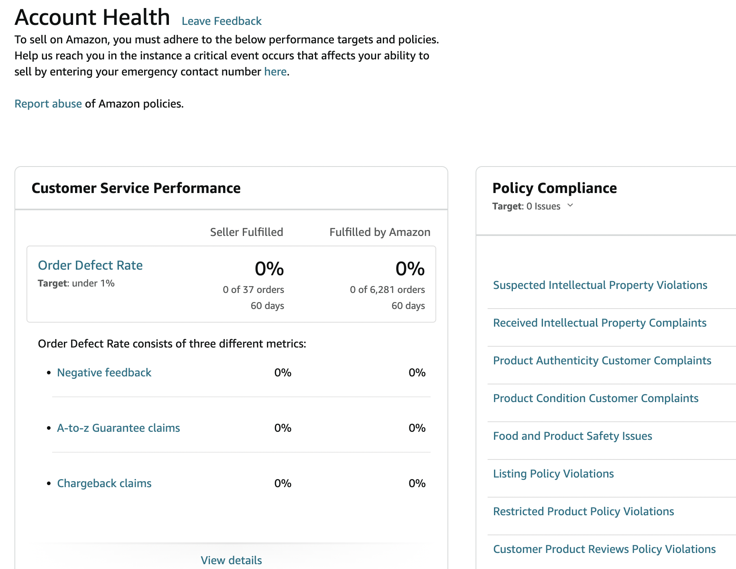Open the Order Defect Rate link
The image size is (736, 569).
pyautogui.click(x=90, y=265)
